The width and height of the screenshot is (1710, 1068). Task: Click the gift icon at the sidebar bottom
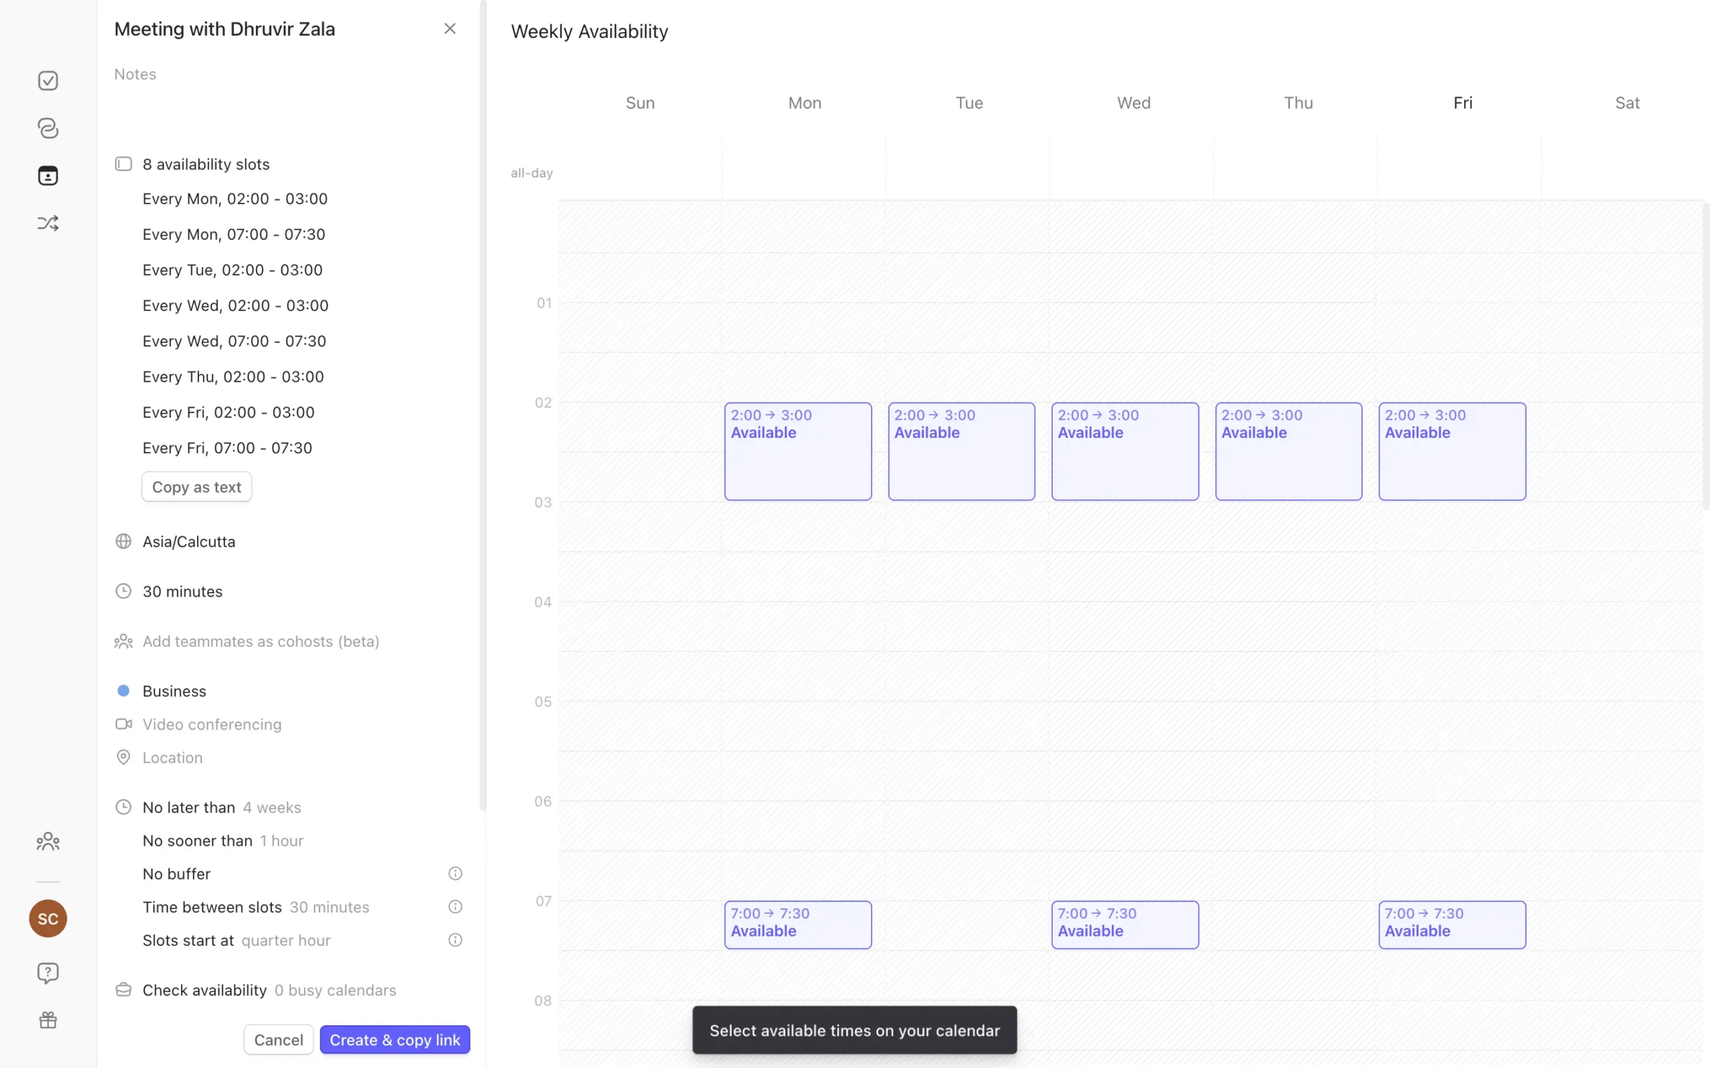point(47,1019)
